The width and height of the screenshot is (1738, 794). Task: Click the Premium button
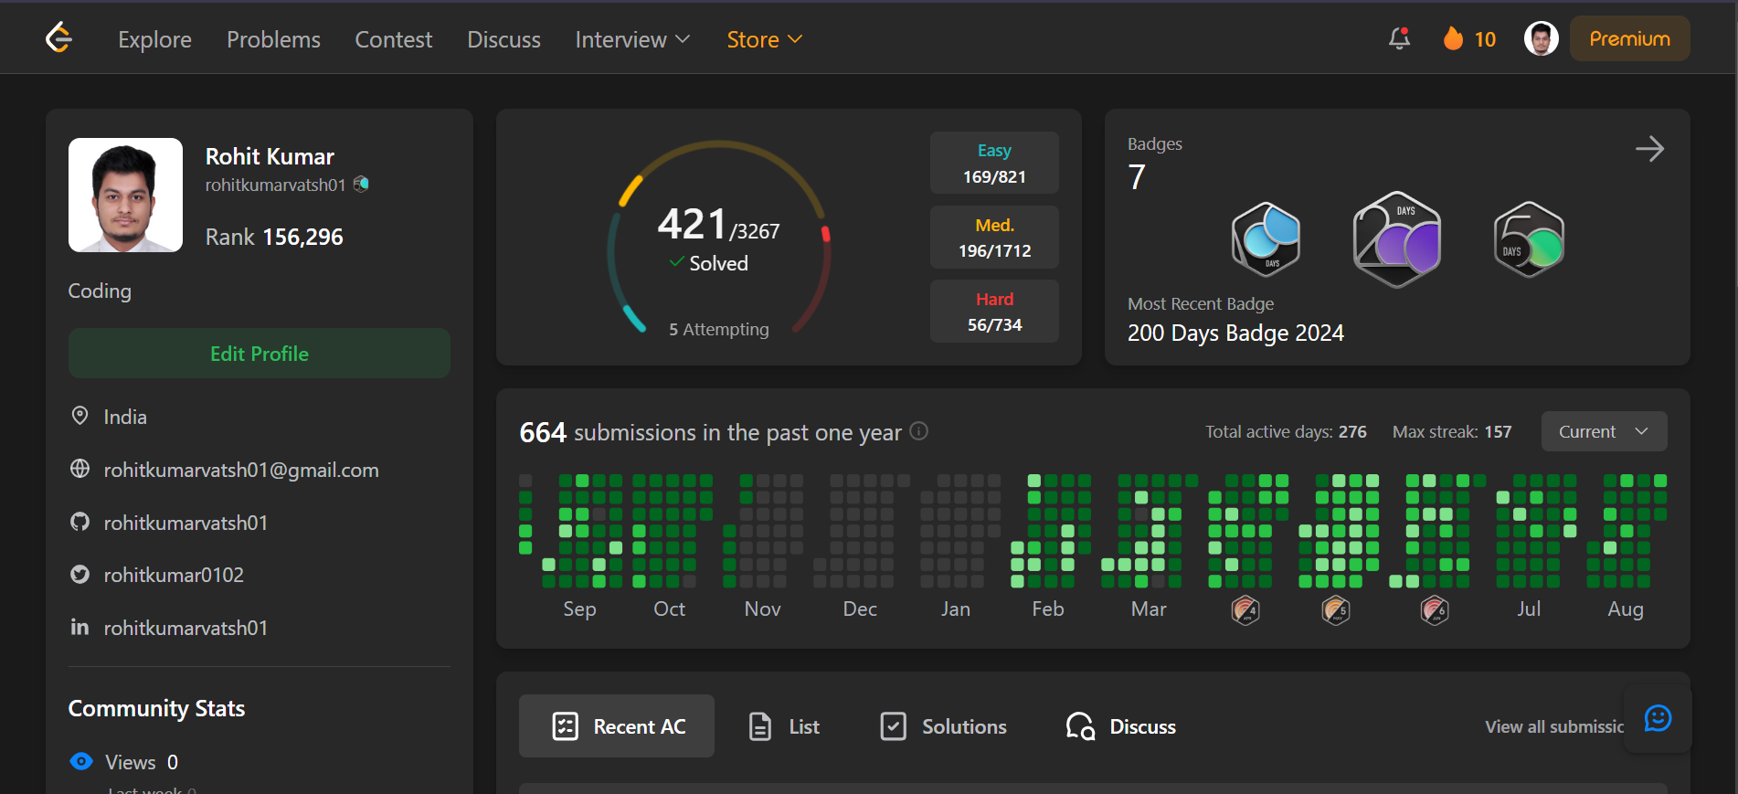pyautogui.click(x=1629, y=39)
